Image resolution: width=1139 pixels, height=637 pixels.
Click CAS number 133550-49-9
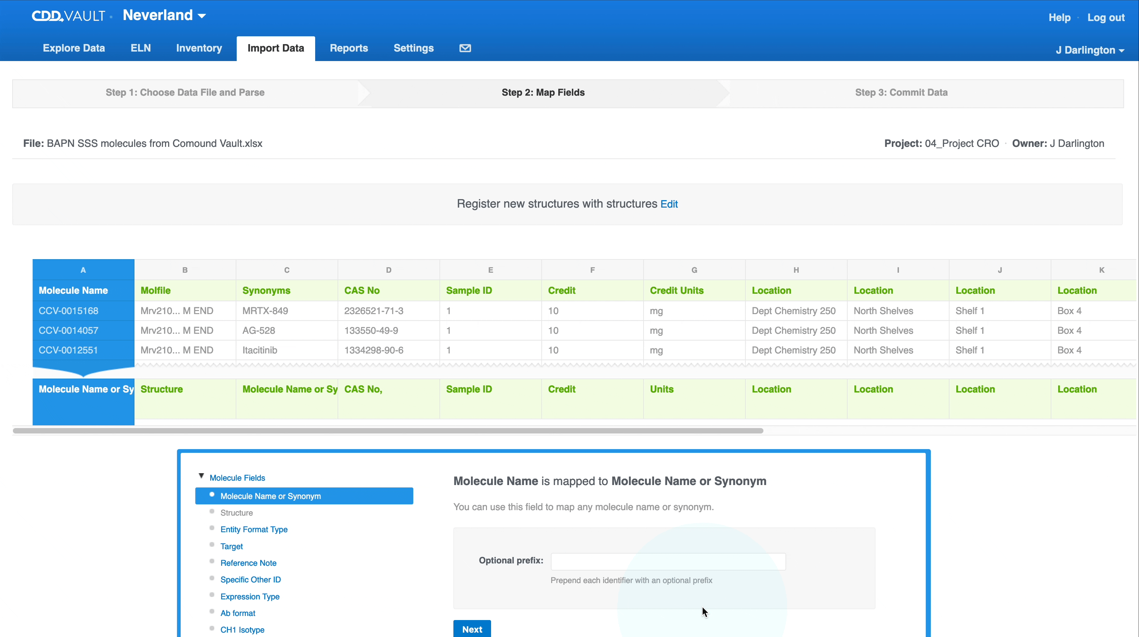[388, 331]
